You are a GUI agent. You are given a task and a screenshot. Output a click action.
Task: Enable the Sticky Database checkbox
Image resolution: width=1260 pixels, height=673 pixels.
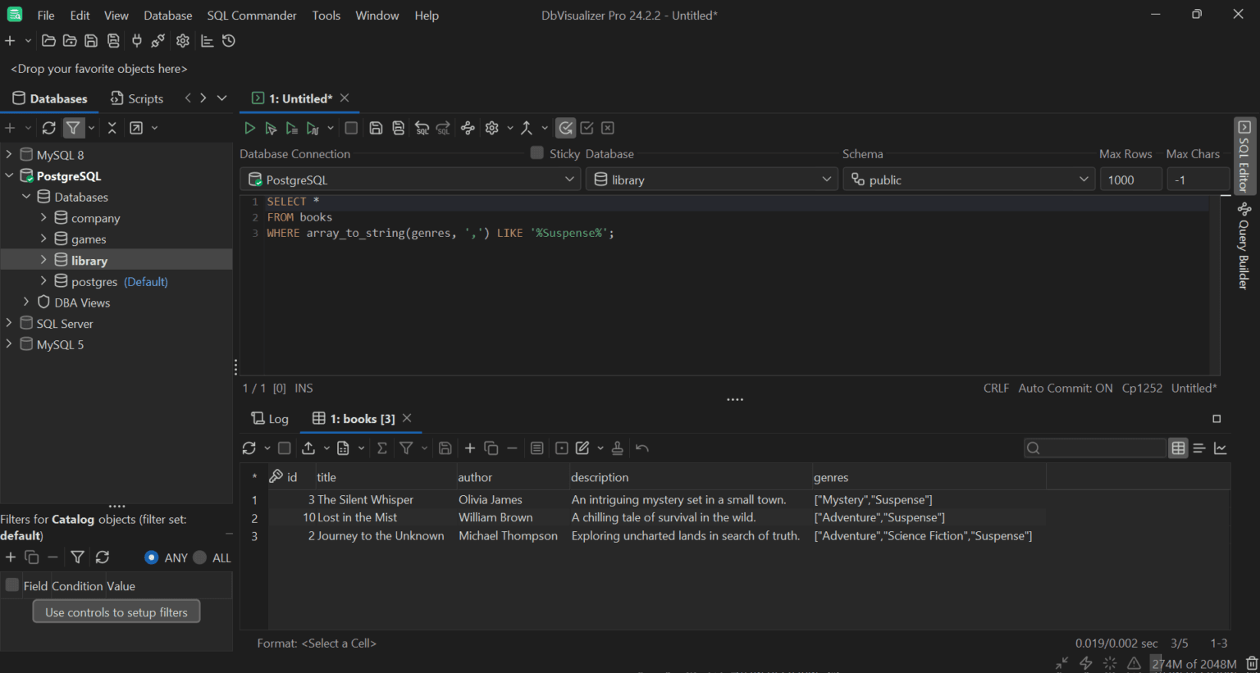536,152
